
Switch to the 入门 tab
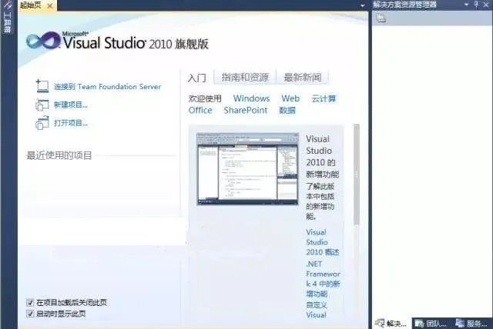(197, 78)
